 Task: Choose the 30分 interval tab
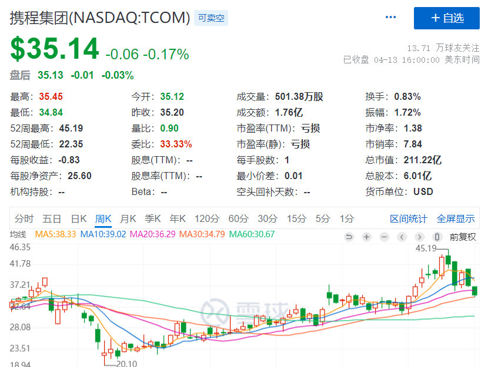tap(268, 219)
